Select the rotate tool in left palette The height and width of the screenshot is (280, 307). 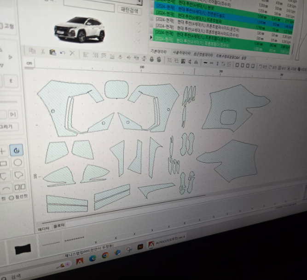[17, 150]
